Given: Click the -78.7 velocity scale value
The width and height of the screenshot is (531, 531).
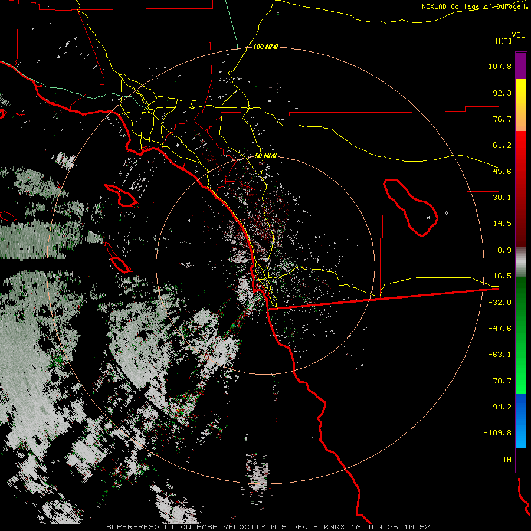Looking at the screenshot, I should pos(500,381).
